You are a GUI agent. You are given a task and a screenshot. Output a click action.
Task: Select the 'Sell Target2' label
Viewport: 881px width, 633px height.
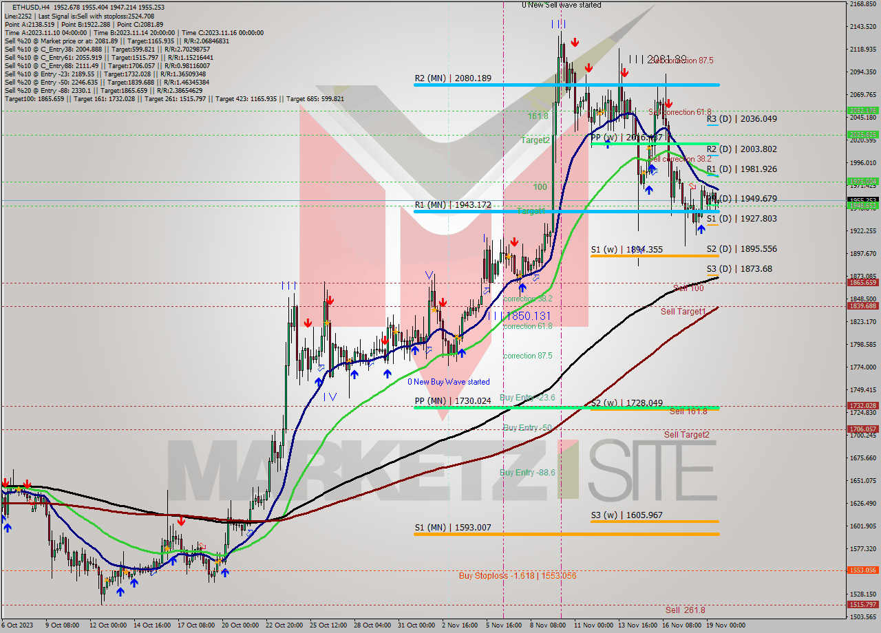(686, 435)
